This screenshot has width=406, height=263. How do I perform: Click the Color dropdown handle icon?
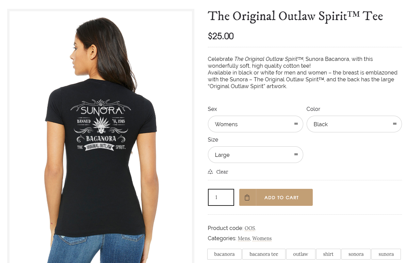[395, 124]
